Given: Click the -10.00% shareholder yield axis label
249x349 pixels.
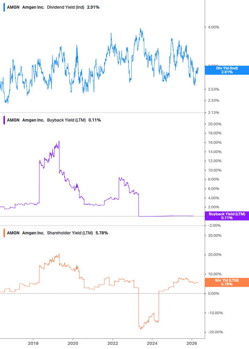Looking at the screenshot, I should 215,313.
